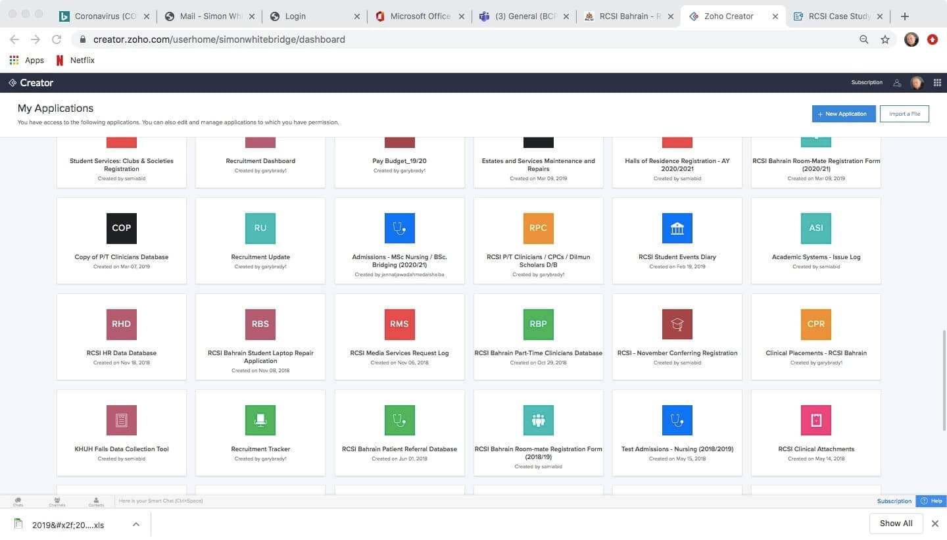Switch to the General Teams browser tab

(525, 16)
